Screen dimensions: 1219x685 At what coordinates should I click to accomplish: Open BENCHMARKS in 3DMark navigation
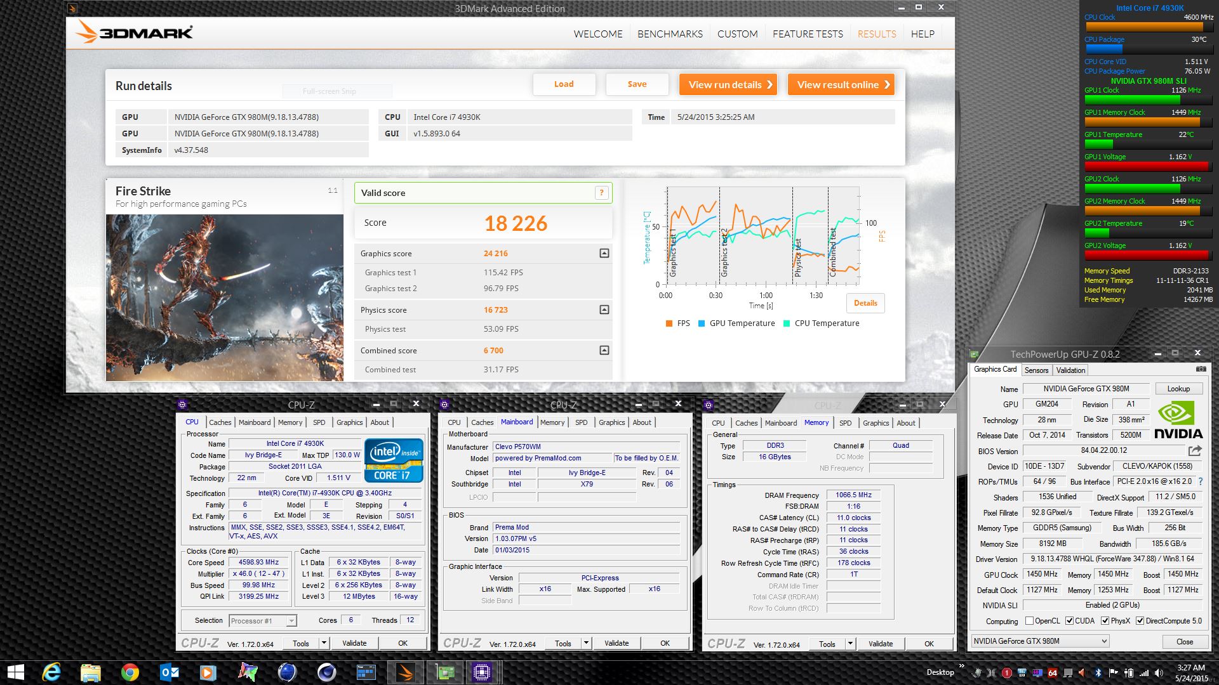[x=670, y=34]
